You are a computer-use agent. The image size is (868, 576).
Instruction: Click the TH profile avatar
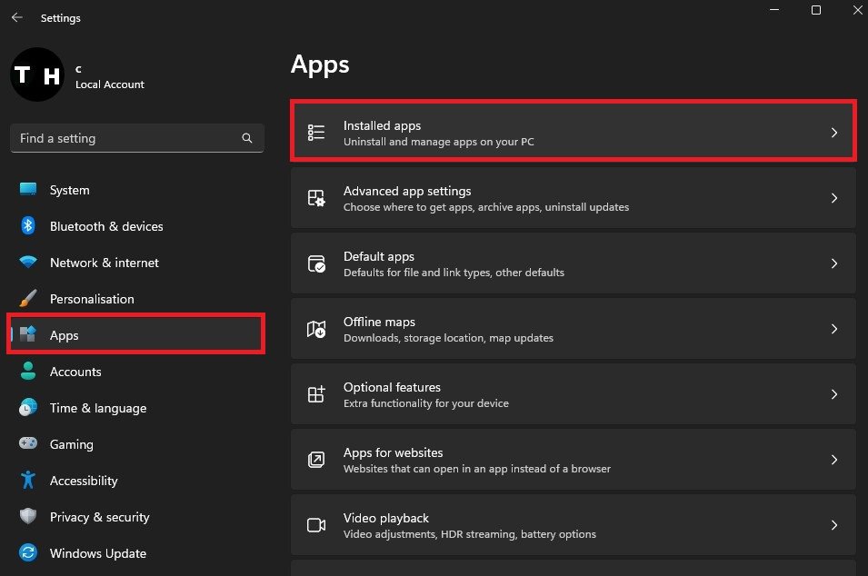[x=37, y=74]
